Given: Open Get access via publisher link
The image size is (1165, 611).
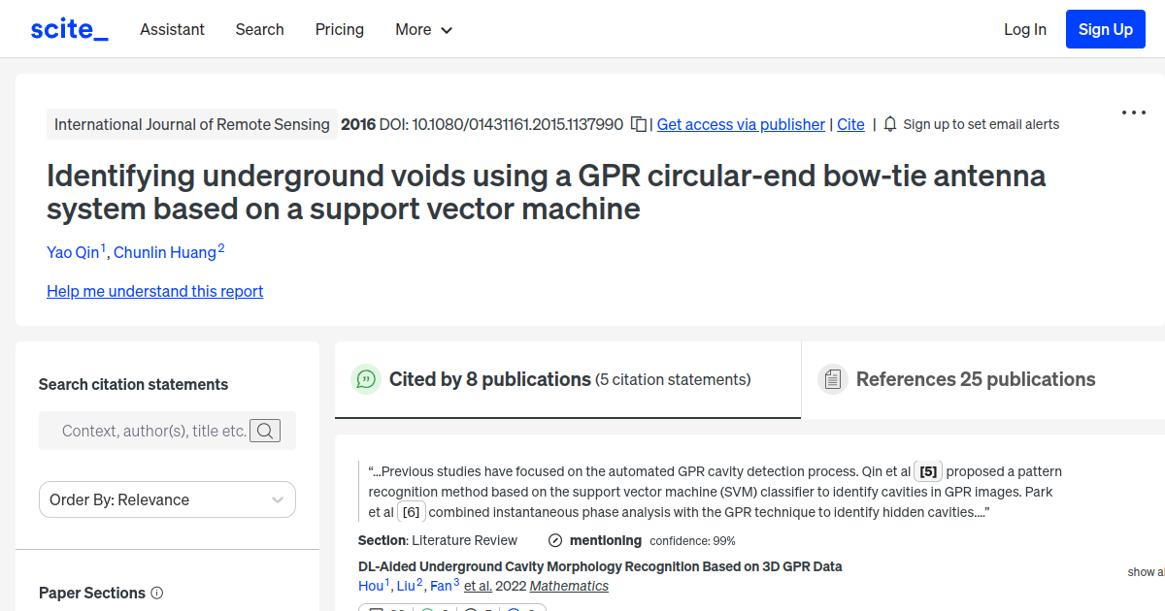Looking at the screenshot, I should click(x=741, y=124).
